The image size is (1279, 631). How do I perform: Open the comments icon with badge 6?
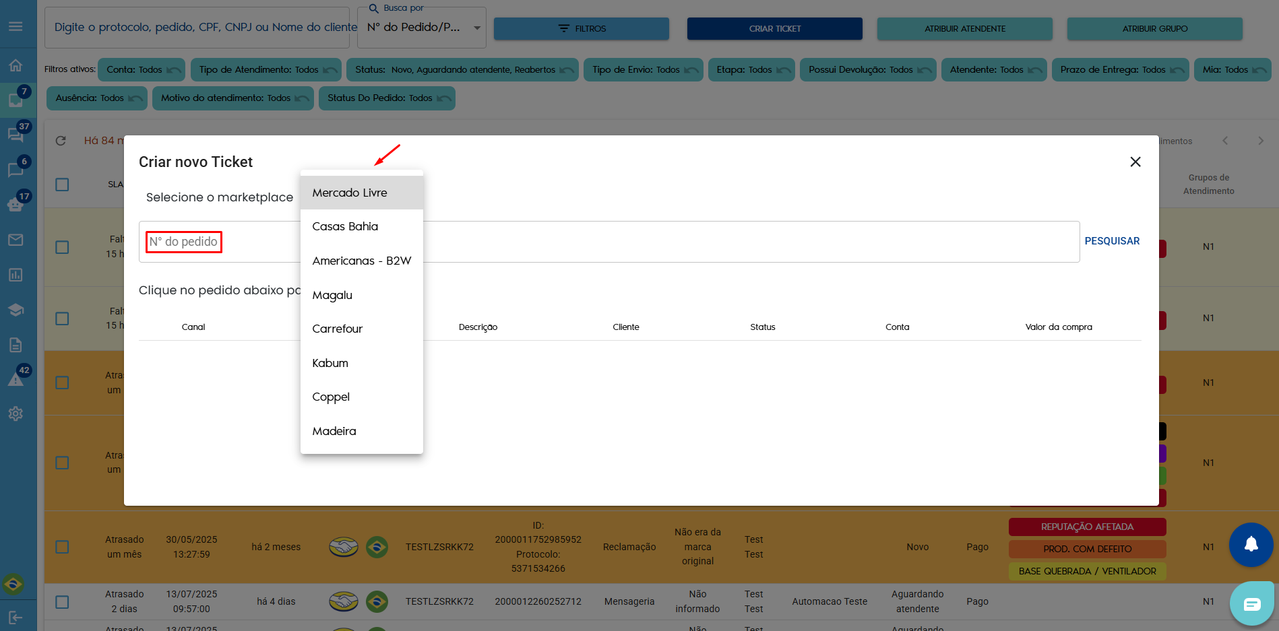[x=15, y=170]
